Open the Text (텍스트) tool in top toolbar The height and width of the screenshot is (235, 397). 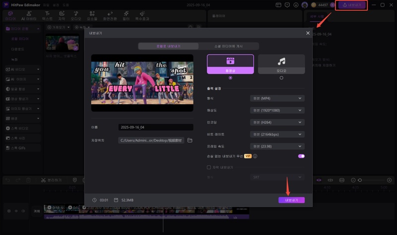pos(47,15)
